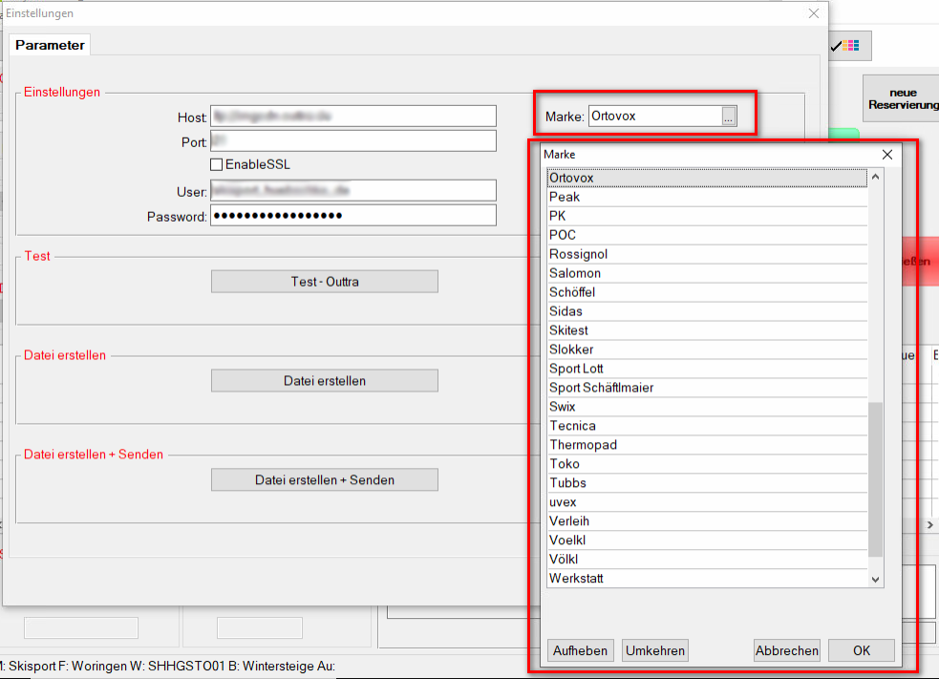
Task: Select POC in the Marke list
Action: point(707,235)
